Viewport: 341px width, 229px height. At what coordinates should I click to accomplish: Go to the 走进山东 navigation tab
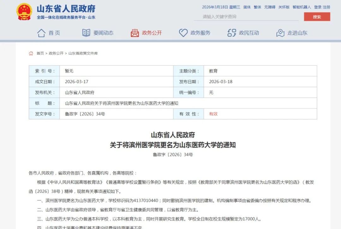(297, 33)
